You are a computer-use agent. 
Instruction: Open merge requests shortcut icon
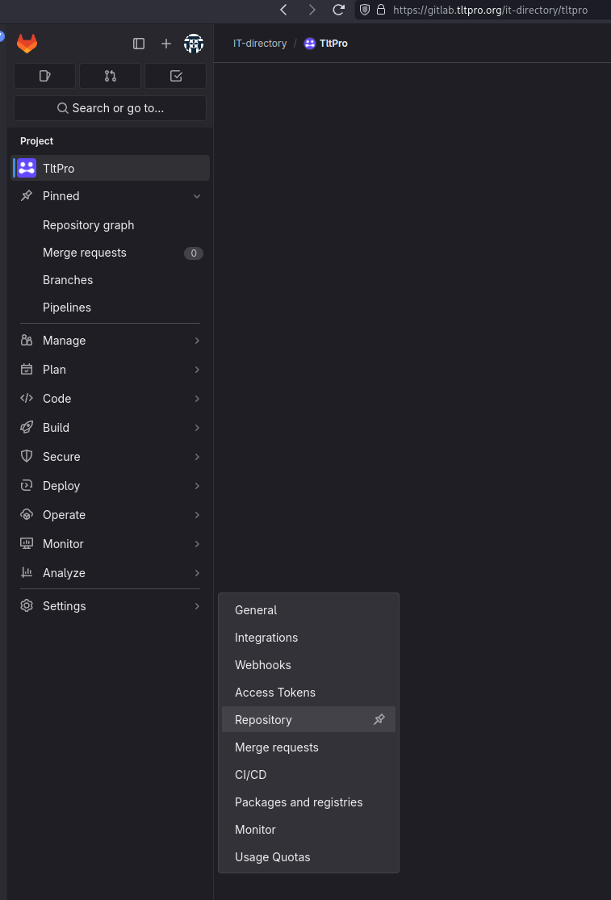(111, 76)
